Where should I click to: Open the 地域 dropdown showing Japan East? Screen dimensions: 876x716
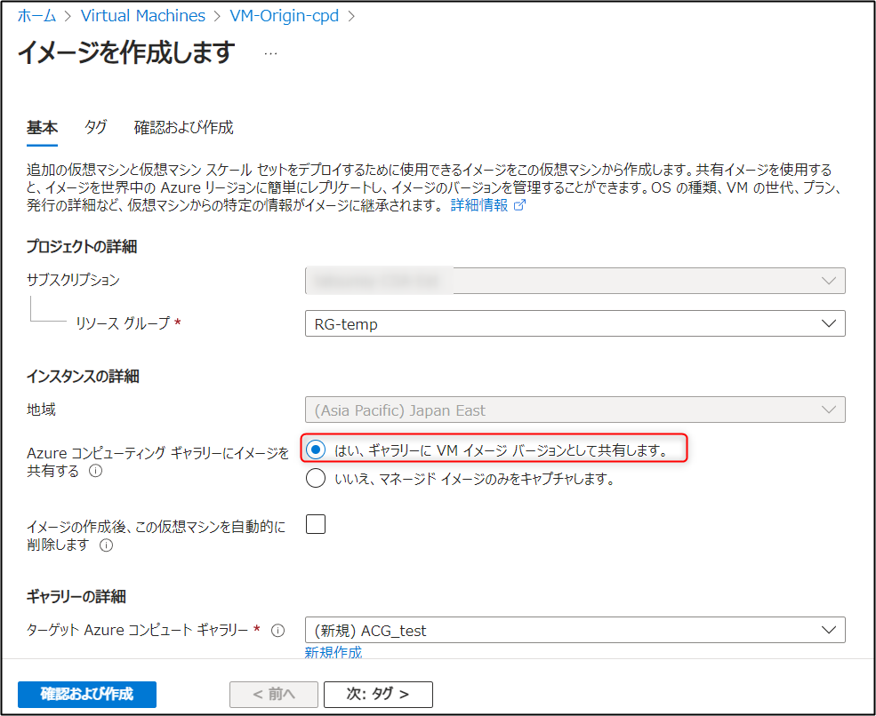point(575,410)
